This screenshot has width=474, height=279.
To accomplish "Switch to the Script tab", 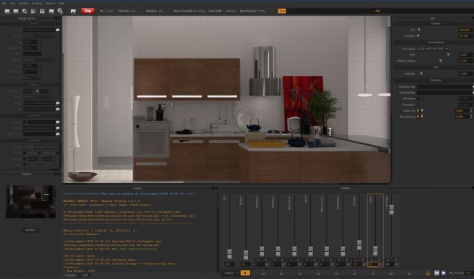I will [85, 276].
